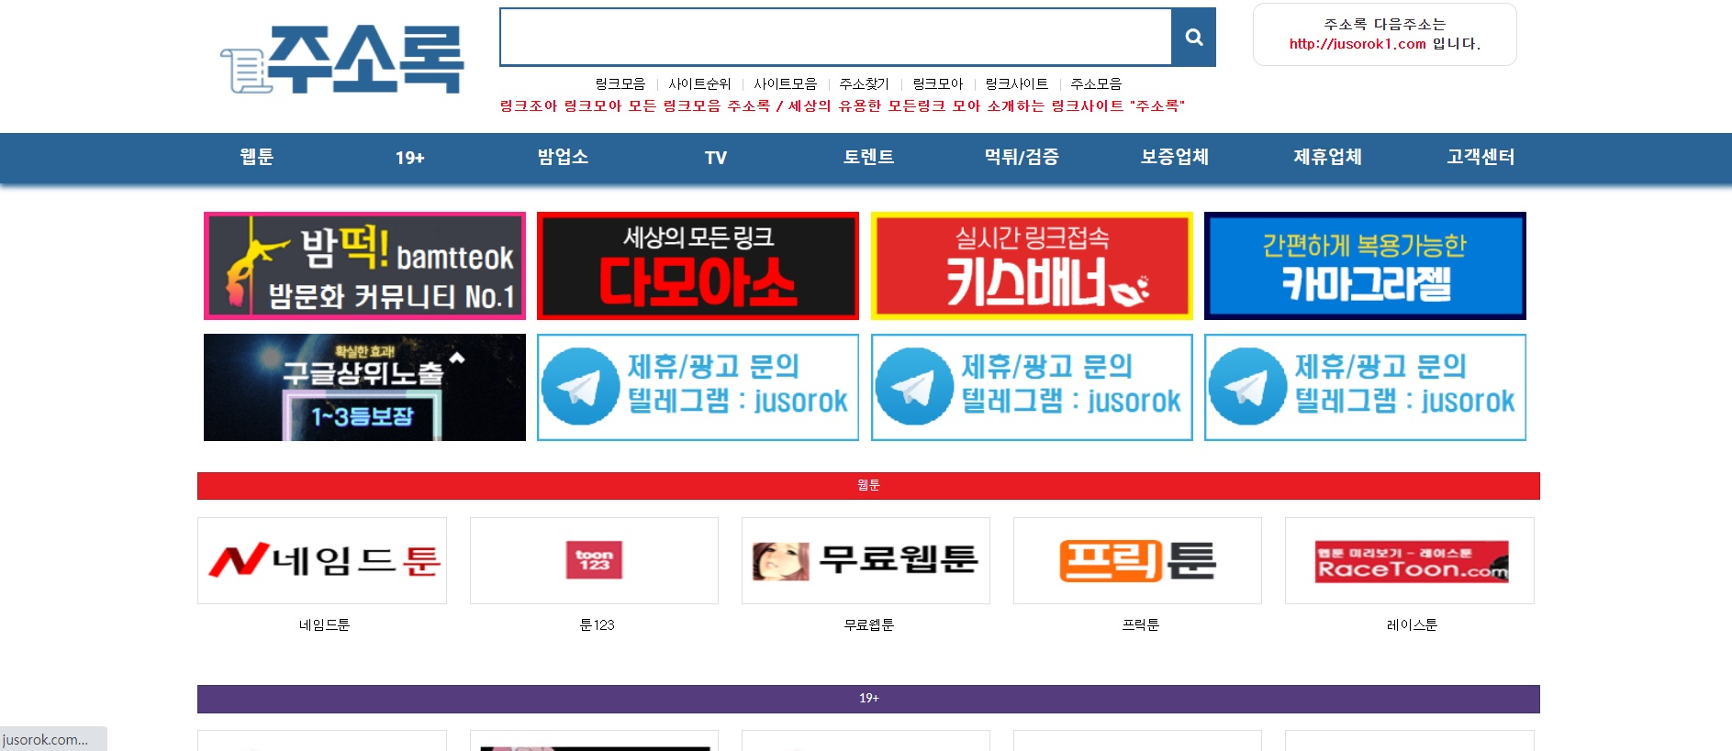Click the 사이트모음 link

786,84
